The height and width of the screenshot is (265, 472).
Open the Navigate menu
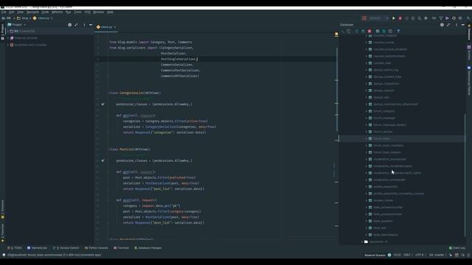(32, 13)
